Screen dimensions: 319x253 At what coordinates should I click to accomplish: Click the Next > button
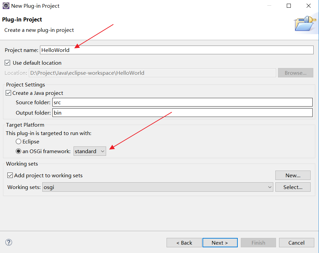tap(220, 243)
